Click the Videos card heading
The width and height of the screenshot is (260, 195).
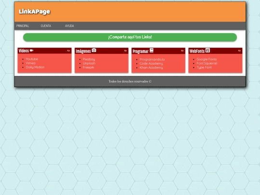(24, 51)
